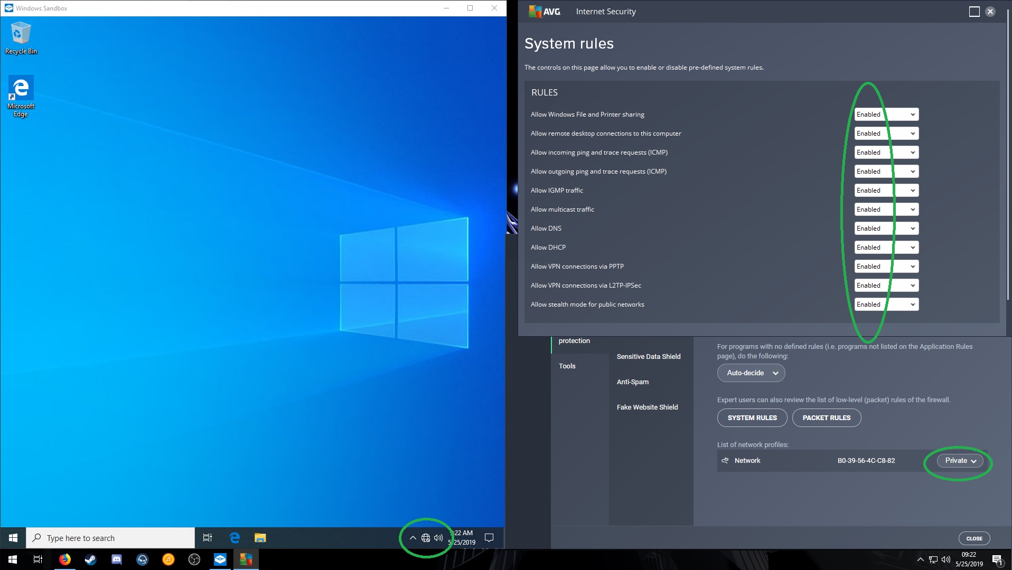The width and height of the screenshot is (1012, 570).
Task: Select Tools in the AVG sidebar
Action: pos(567,366)
